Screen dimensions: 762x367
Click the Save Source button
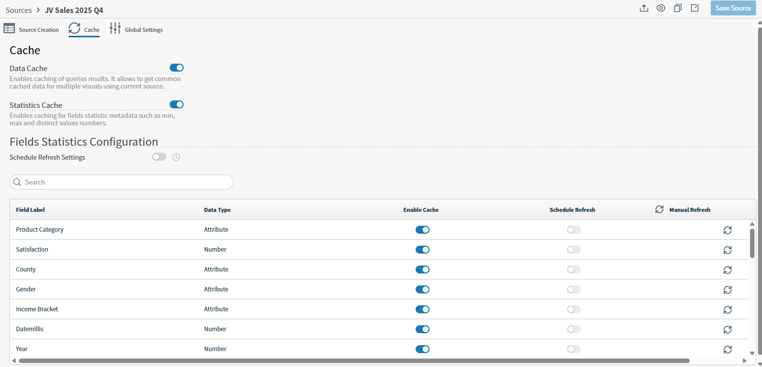[733, 8]
